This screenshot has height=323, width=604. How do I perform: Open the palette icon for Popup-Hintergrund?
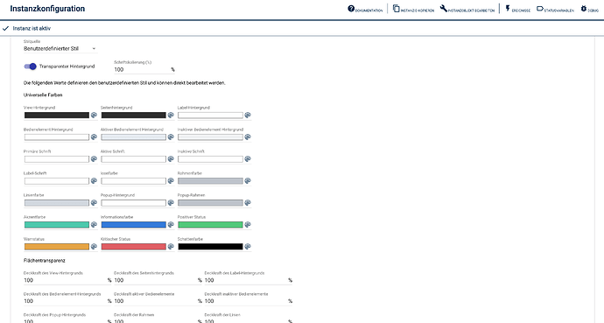pos(171,203)
